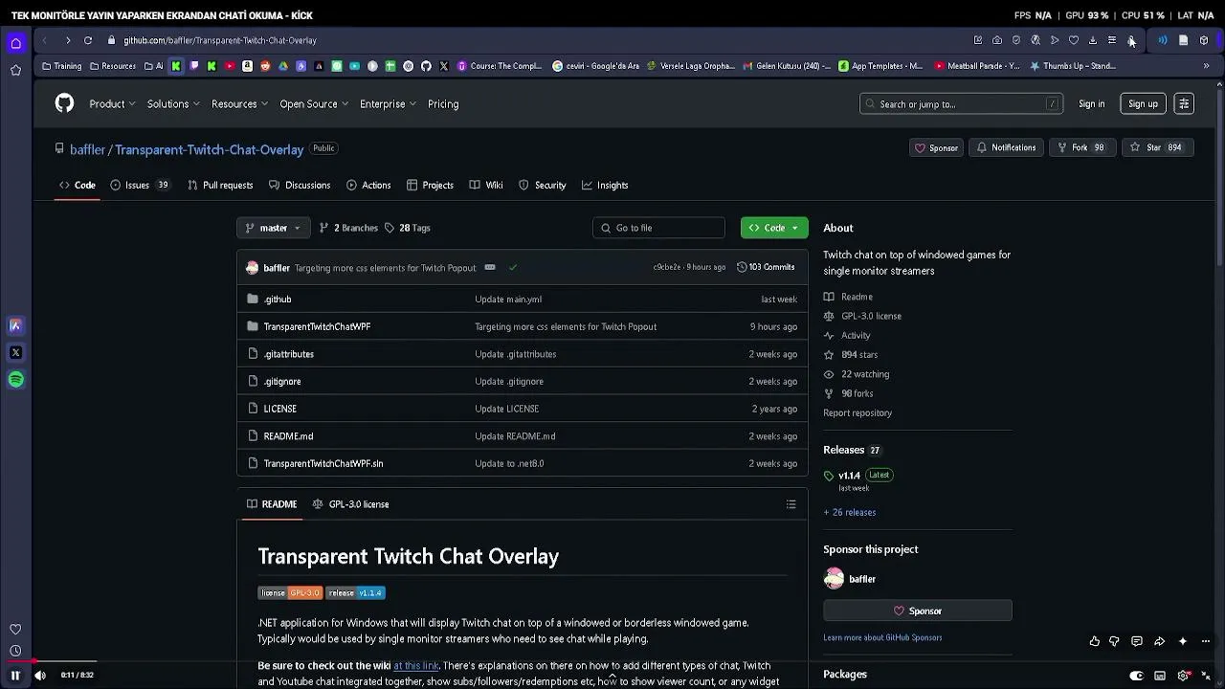Image resolution: width=1225 pixels, height=689 pixels.
Task: Toggle video subtitles in the player
Action: tap(1160, 676)
